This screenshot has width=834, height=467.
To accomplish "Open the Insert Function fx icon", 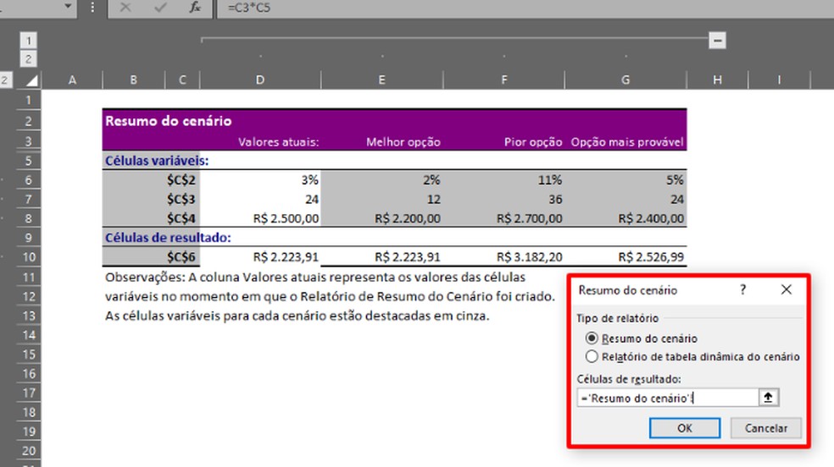I will coord(195,8).
